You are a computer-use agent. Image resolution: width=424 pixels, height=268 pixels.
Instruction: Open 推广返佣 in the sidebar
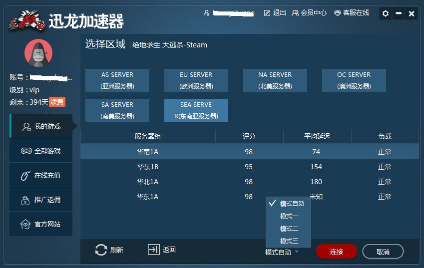(41, 200)
